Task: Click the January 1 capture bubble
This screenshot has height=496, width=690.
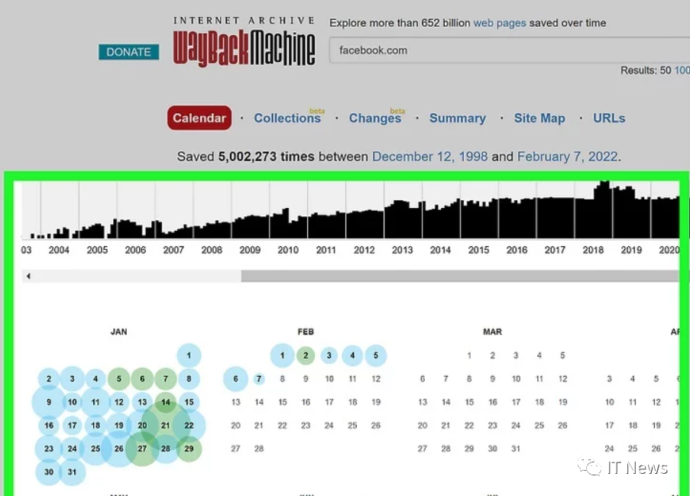Action: [x=189, y=355]
